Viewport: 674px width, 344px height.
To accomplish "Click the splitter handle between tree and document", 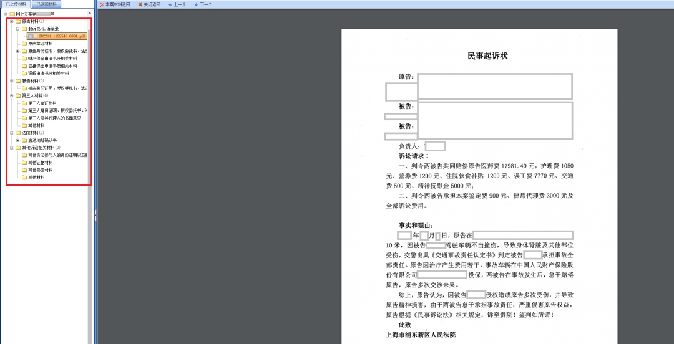I will point(95,215).
